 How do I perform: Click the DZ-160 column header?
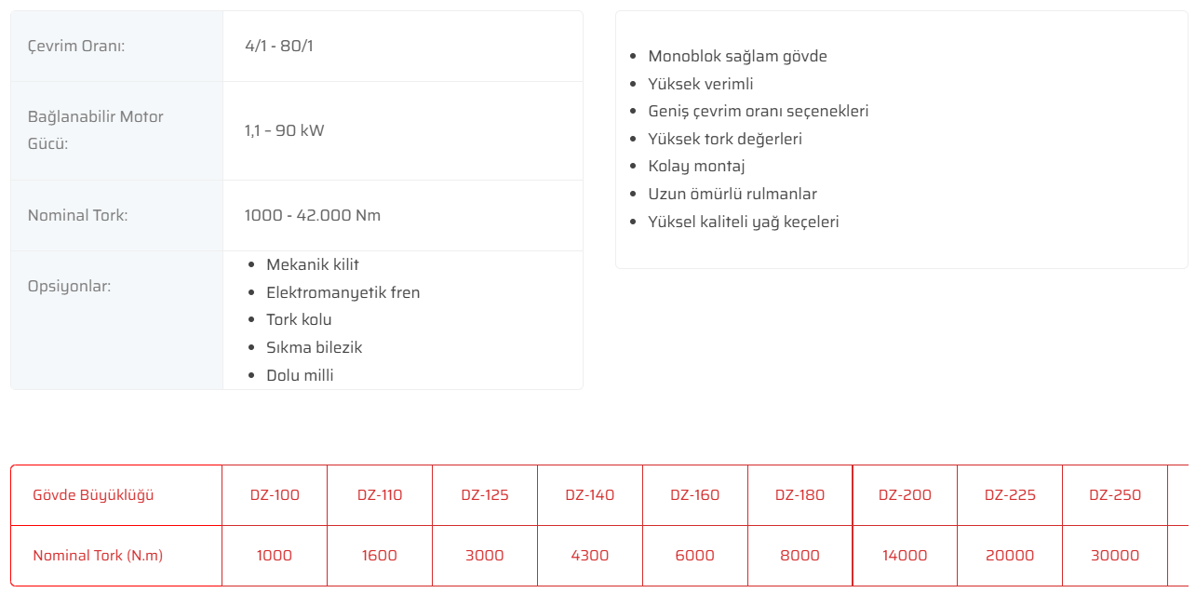point(695,495)
